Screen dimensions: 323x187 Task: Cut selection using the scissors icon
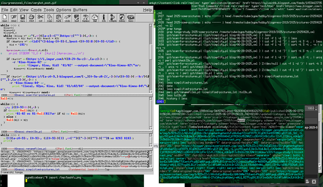click(x=41, y=18)
